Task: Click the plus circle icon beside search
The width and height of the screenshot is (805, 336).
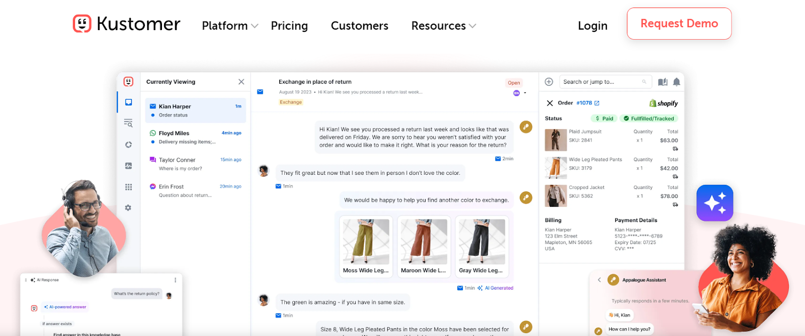Action: pyautogui.click(x=549, y=82)
